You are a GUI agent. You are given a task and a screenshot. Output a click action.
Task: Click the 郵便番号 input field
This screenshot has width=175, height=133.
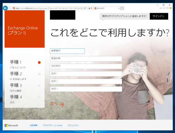(67, 51)
